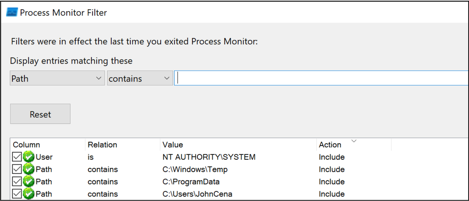
Task: Select the C:\Users\JohnCena value
Action: point(197,194)
